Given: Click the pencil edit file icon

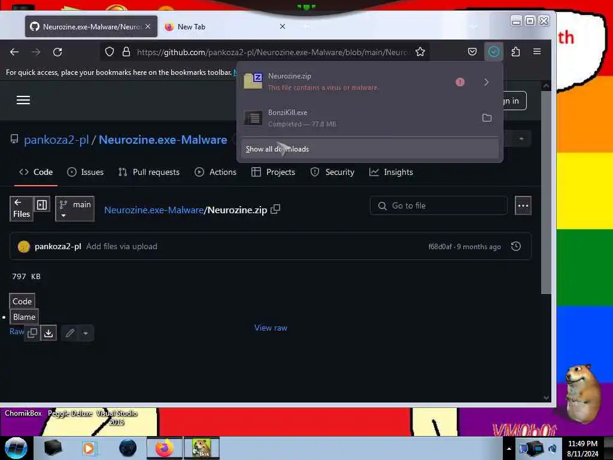Looking at the screenshot, I should [x=70, y=333].
